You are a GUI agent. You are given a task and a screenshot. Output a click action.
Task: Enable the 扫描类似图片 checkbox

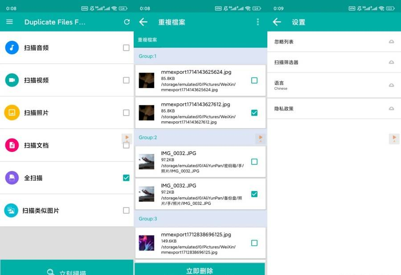pos(126,210)
